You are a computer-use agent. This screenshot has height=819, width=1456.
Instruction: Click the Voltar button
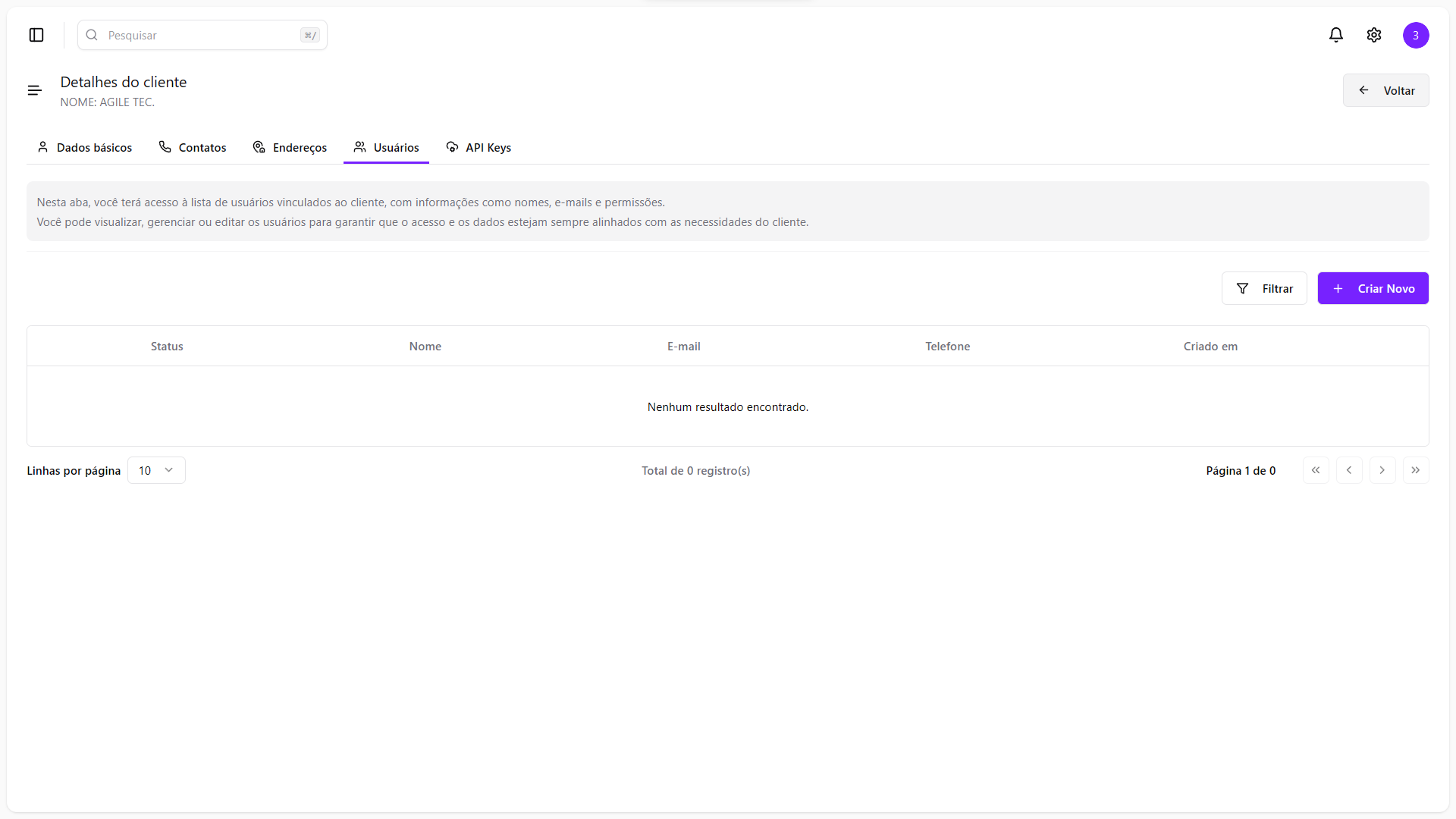coord(1385,90)
